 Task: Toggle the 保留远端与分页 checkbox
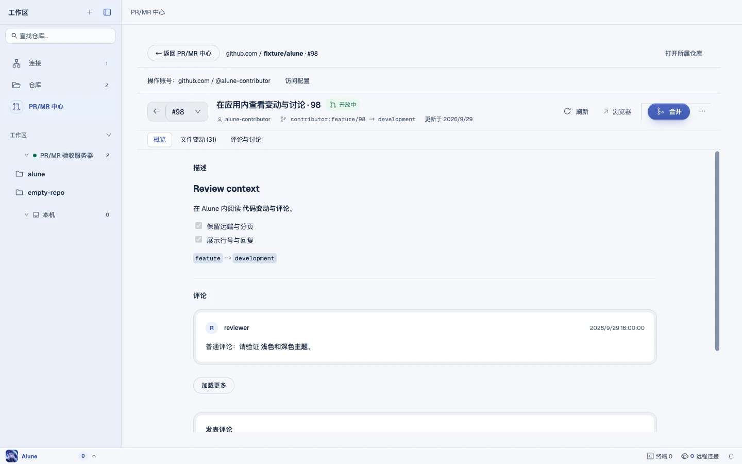pos(198,226)
